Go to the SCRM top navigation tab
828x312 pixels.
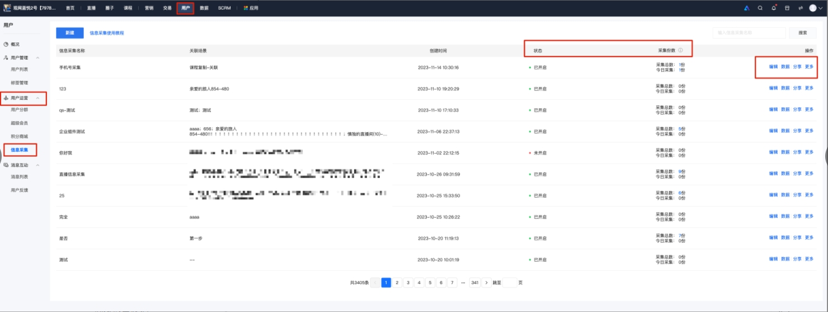(x=224, y=8)
